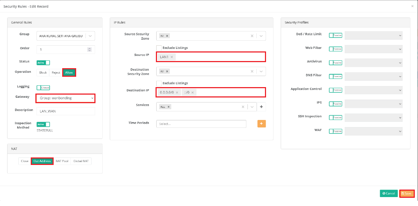Viewport: 418px width, 206px height.
Task: Select the Block operation
Action: click(43, 72)
